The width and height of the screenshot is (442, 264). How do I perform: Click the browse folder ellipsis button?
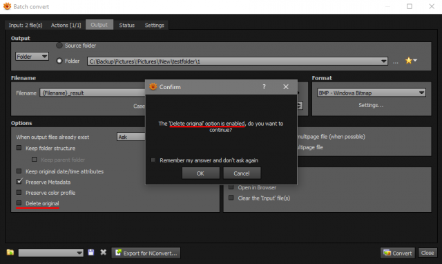point(396,62)
